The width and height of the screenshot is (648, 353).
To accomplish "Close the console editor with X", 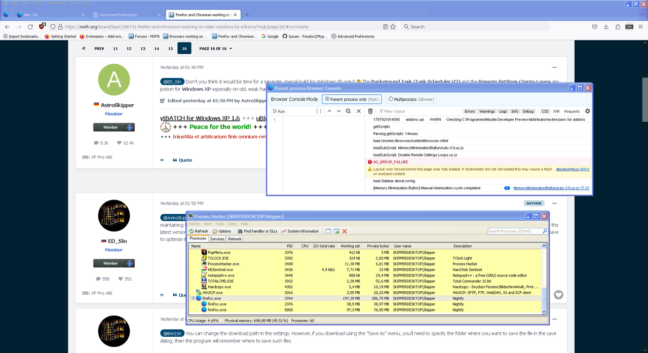I will coord(359,111).
